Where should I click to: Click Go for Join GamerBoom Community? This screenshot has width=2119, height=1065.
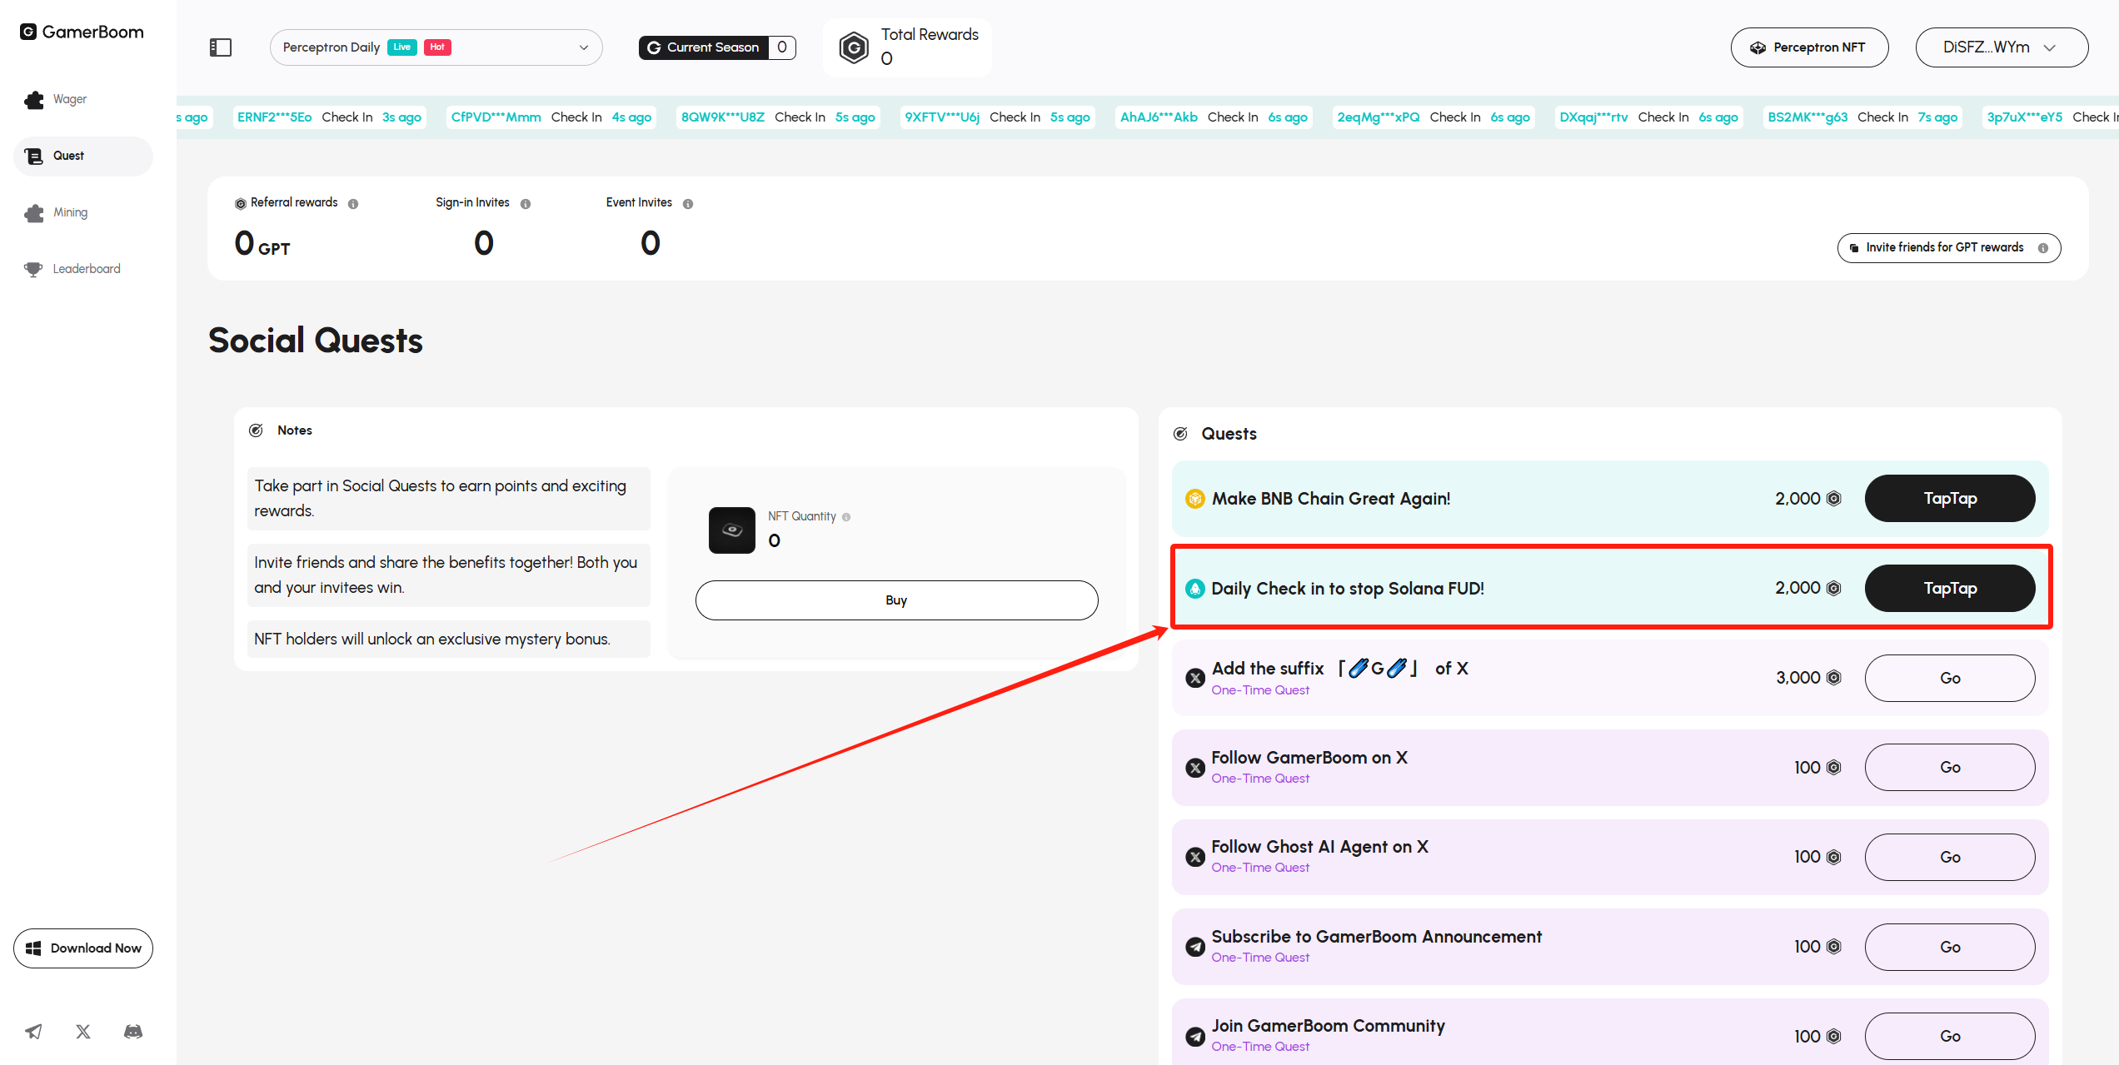point(1950,1036)
